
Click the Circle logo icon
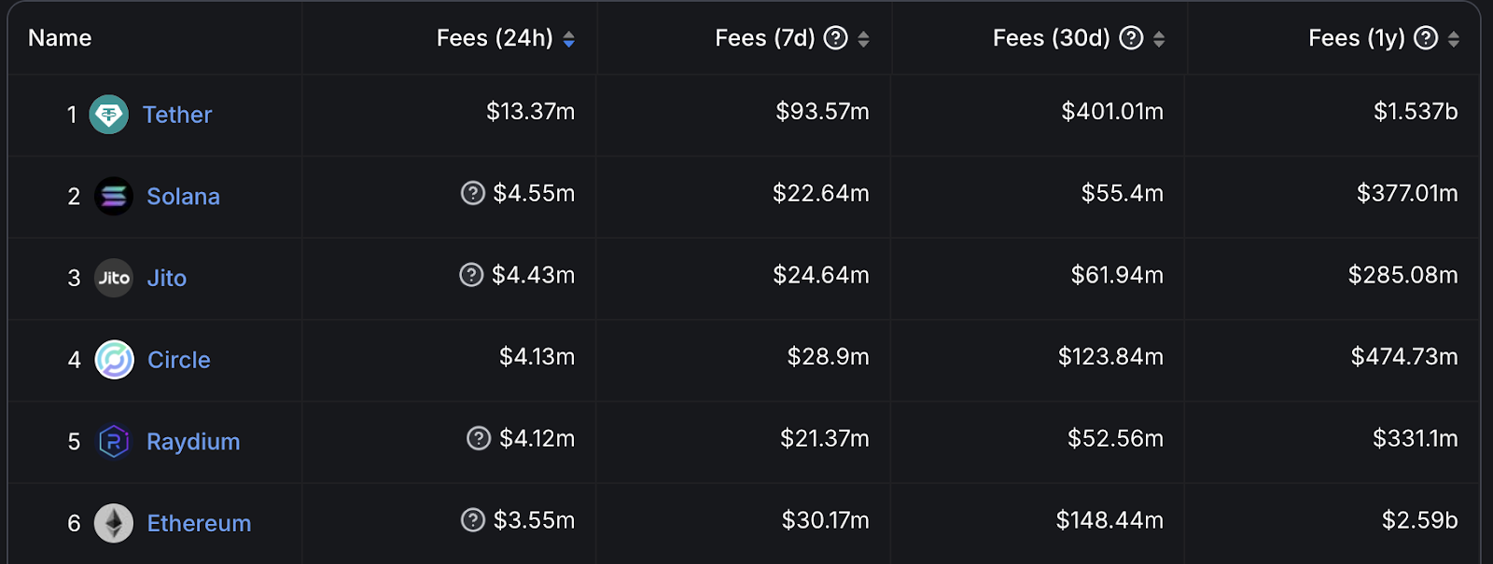114,360
